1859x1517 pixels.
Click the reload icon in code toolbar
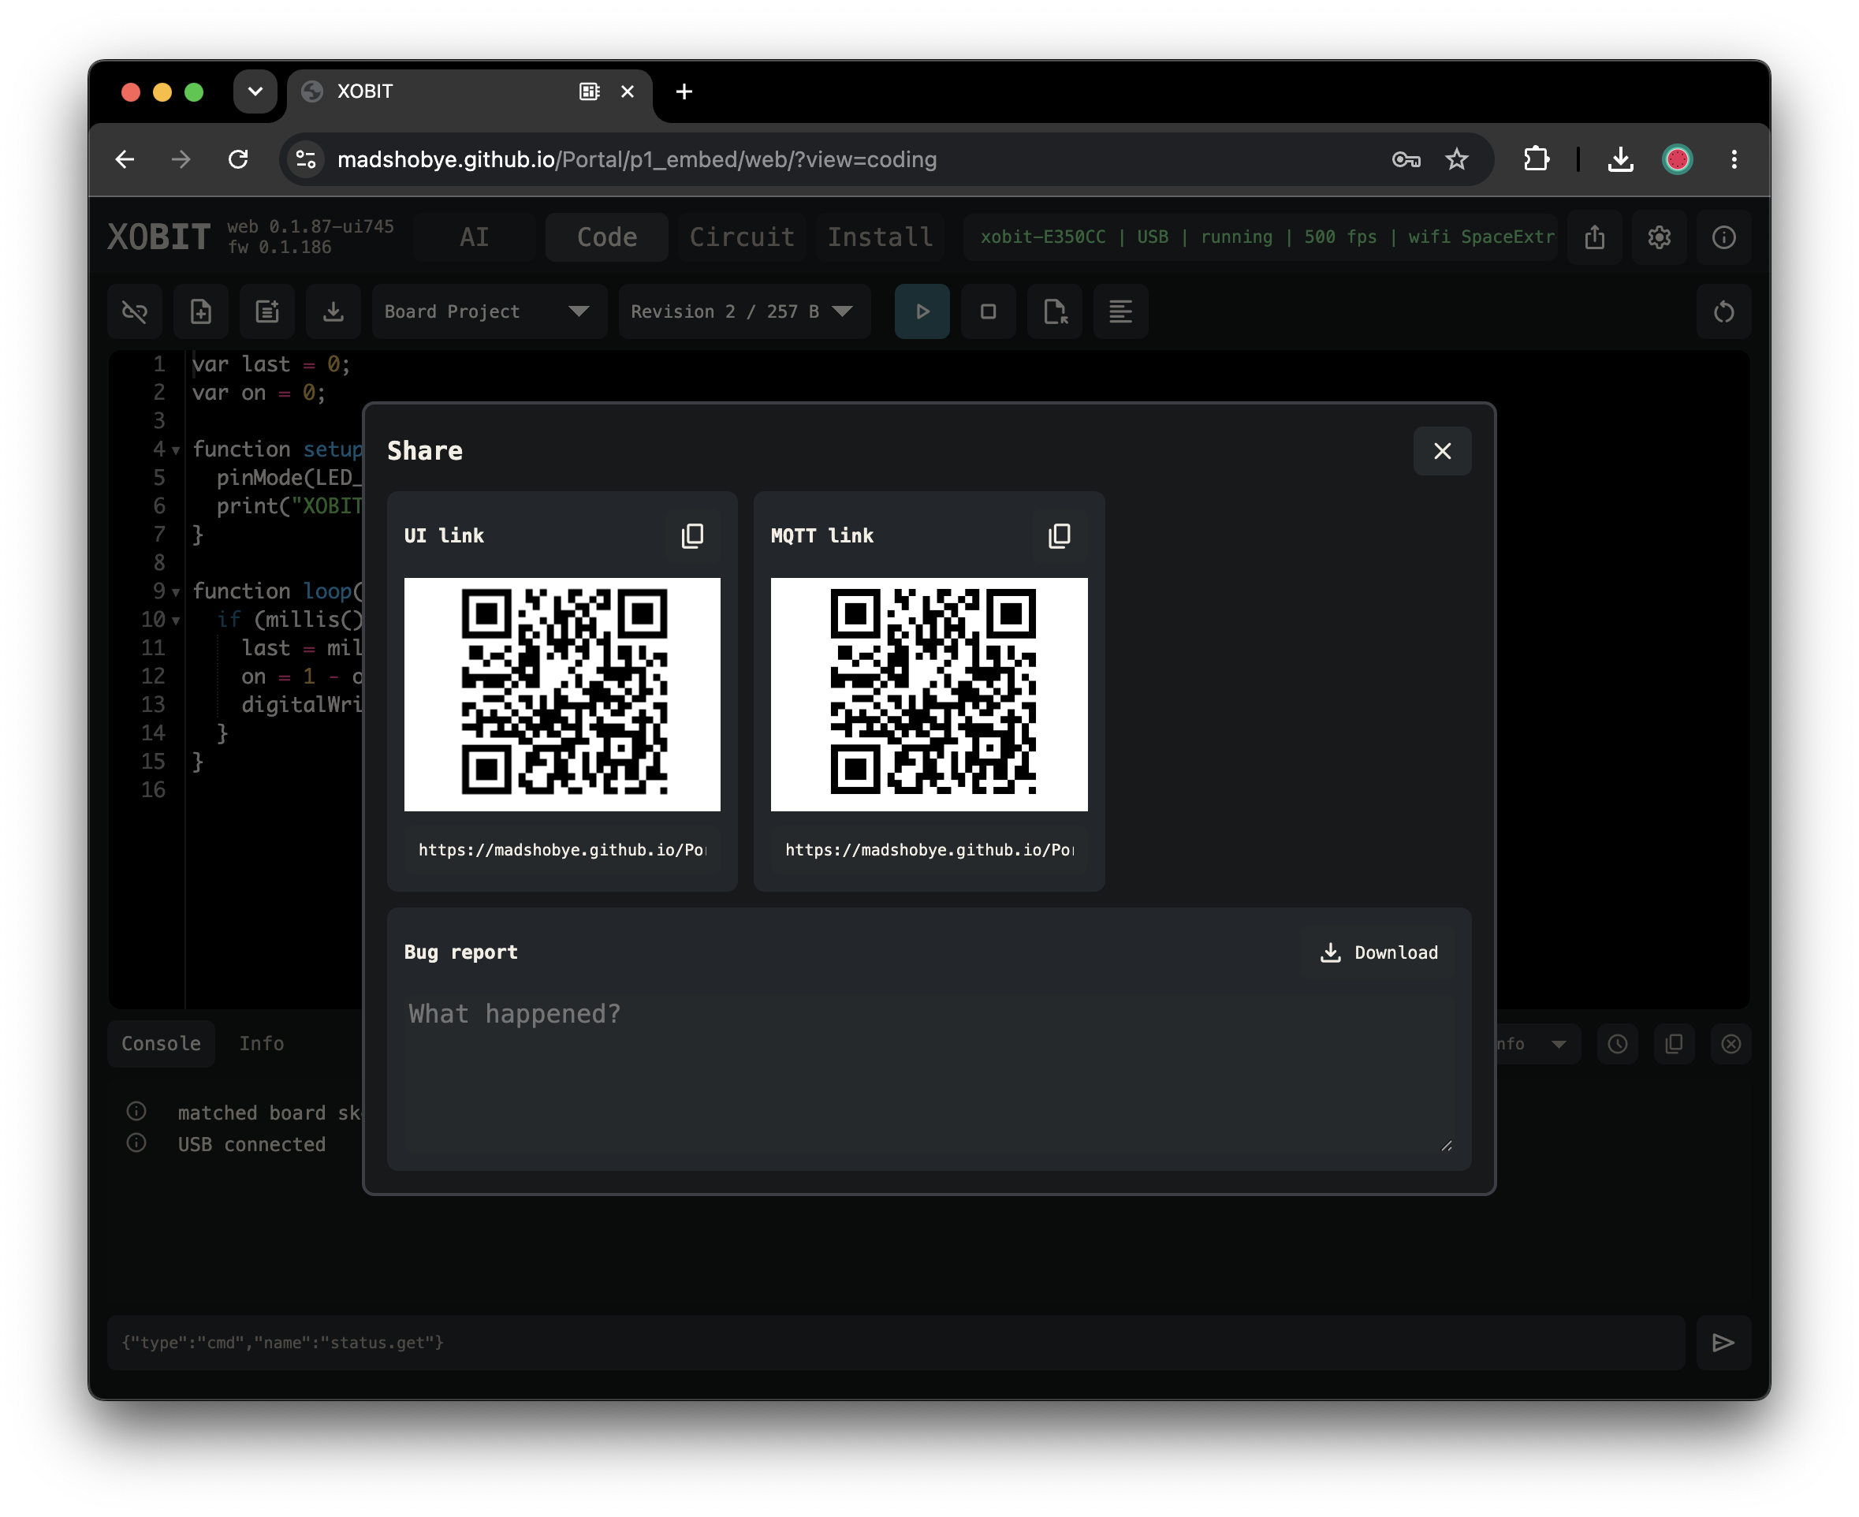(1724, 311)
